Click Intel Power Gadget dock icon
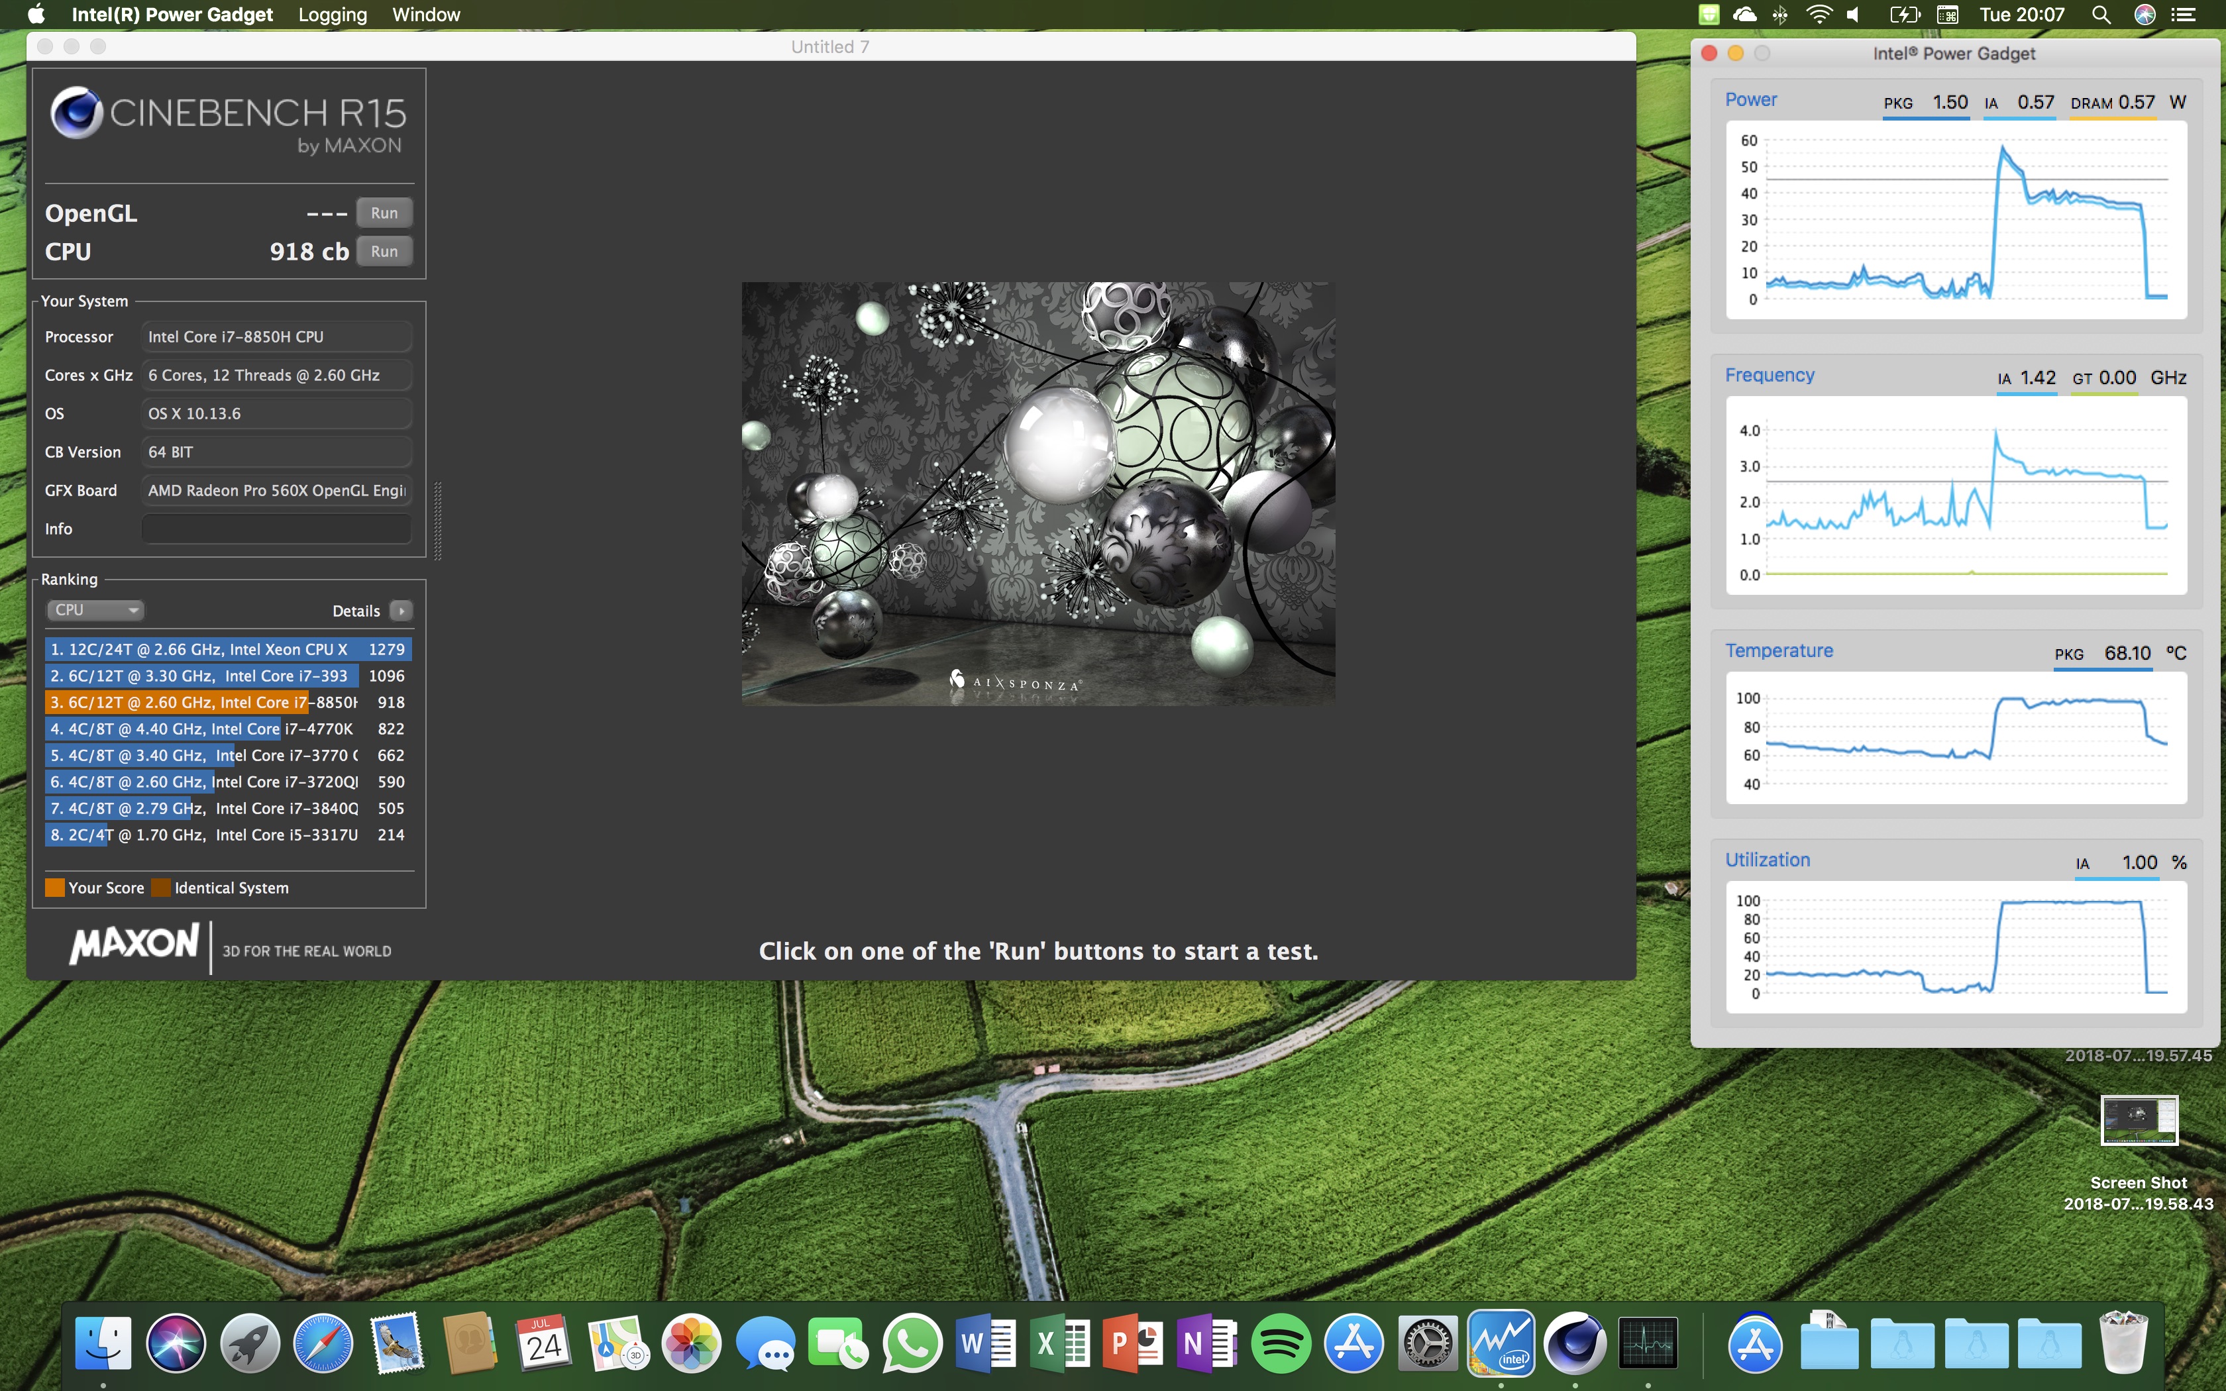The width and height of the screenshot is (2226, 1391). (x=1501, y=1343)
